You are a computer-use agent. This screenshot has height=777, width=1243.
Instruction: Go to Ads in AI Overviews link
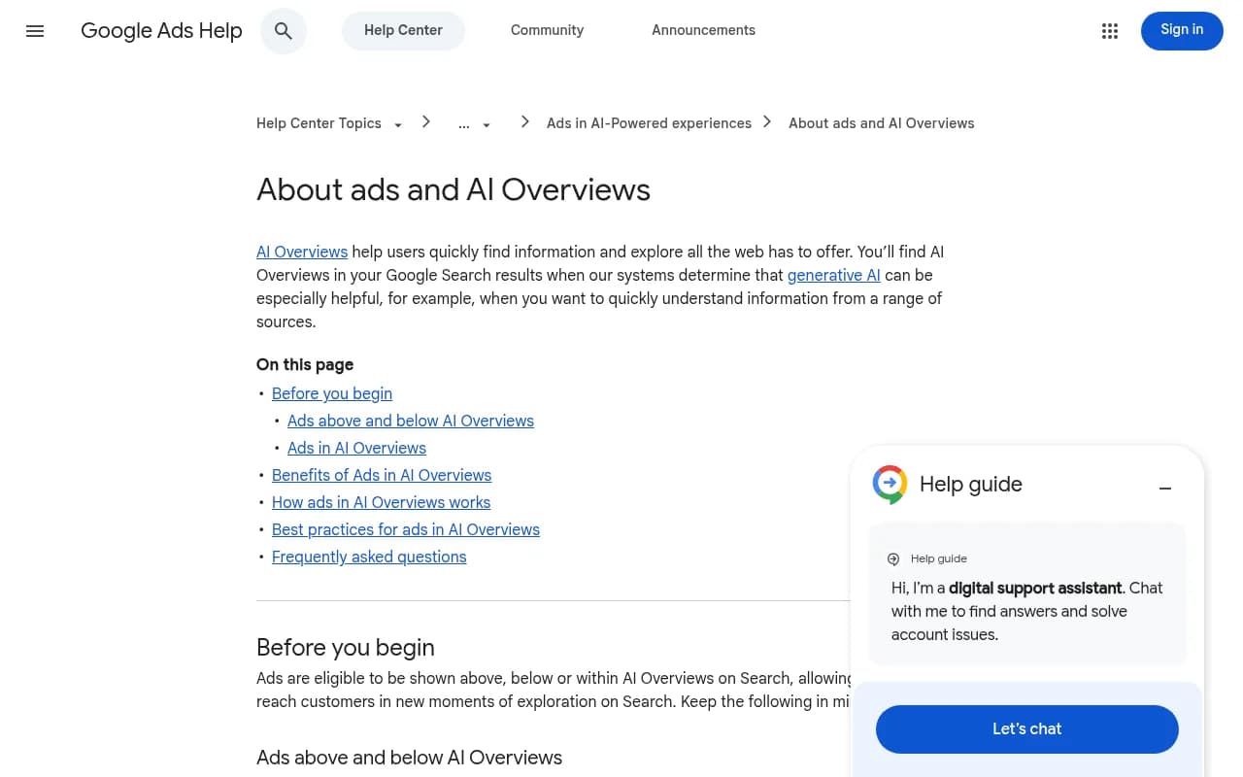click(356, 448)
